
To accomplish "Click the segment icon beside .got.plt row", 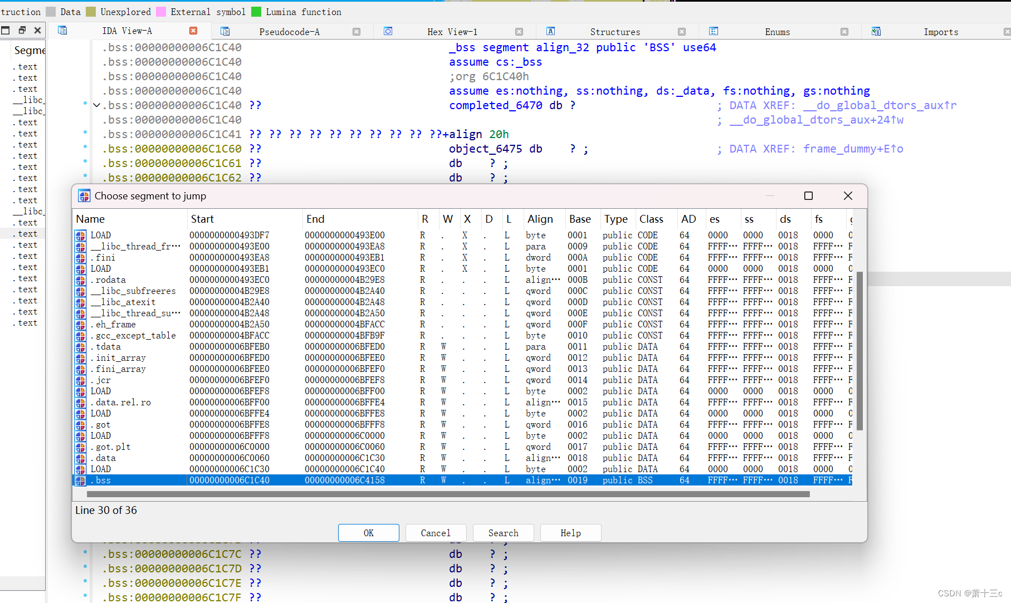I will coord(80,447).
